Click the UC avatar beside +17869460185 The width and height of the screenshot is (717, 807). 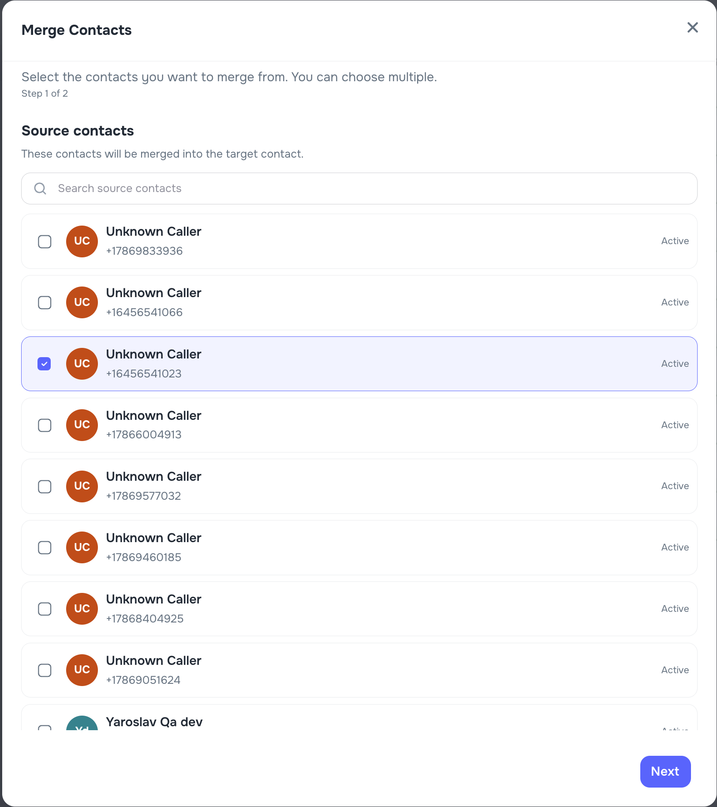click(82, 547)
